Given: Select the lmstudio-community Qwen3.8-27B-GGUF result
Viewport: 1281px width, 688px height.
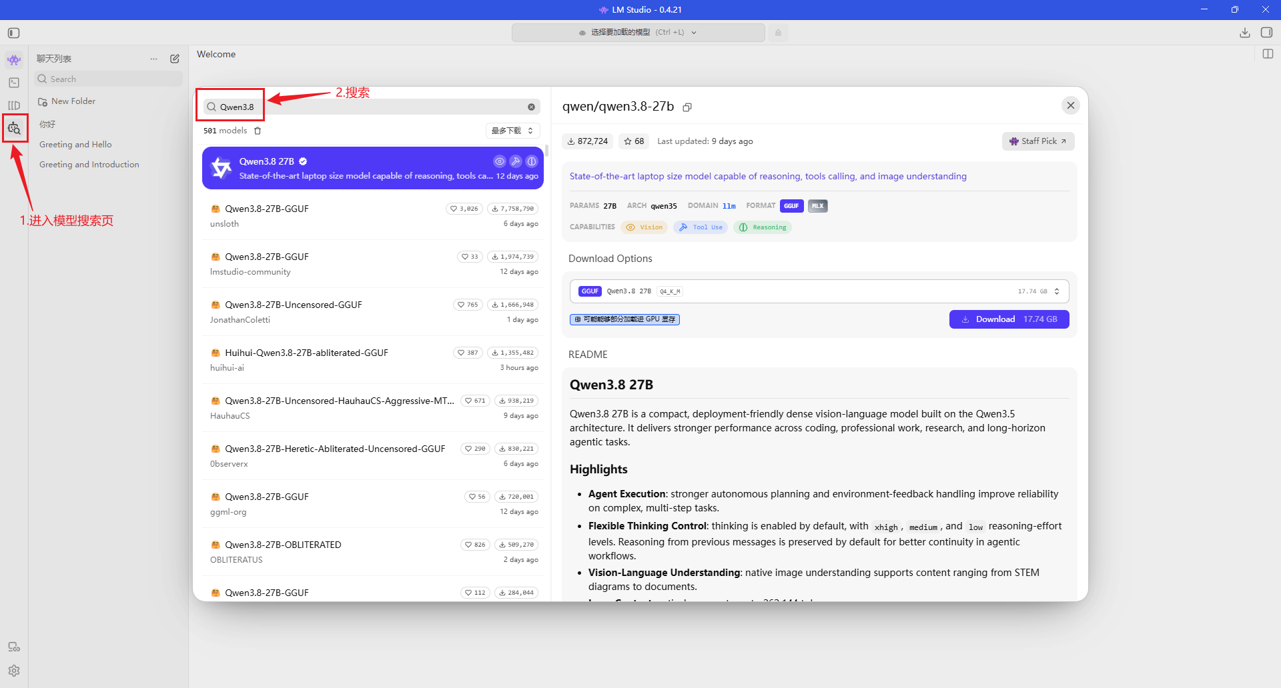Looking at the screenshot, I should [373, 264].
